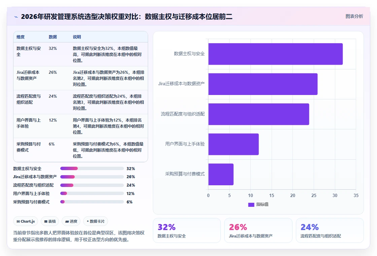Click the 采购预算与付费模式 progress bar at 6%
Screen dimensions: 377x256
[x=92, y=202]
